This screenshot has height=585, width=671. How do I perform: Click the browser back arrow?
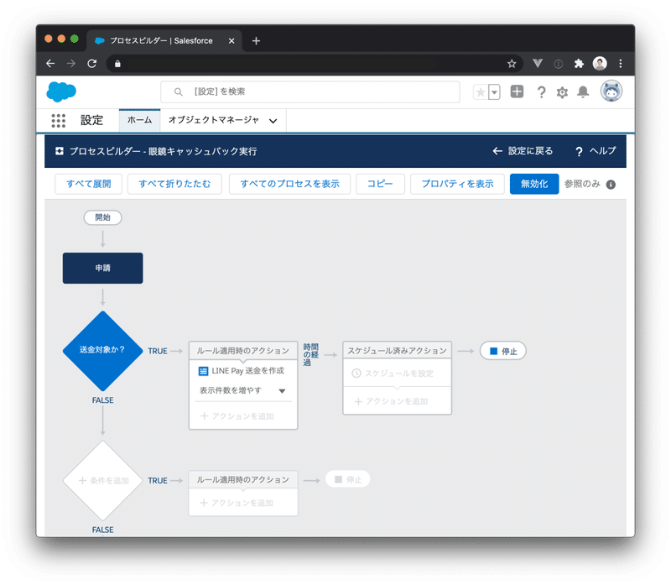(50, 64)
